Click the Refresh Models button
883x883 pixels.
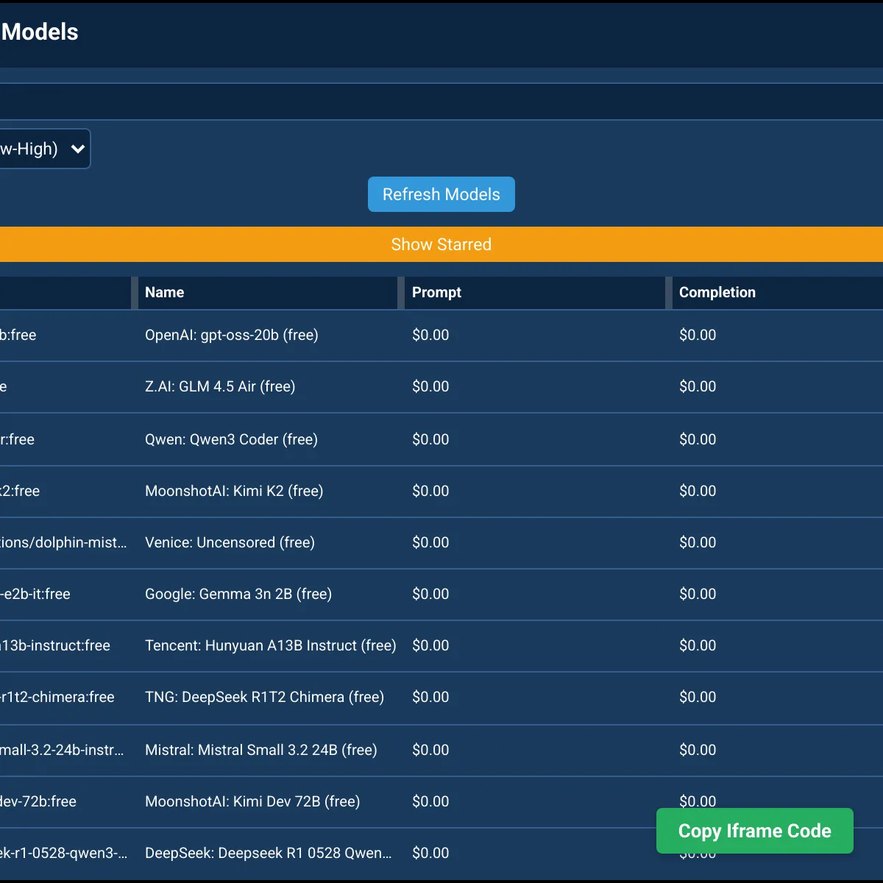(441, 194)
